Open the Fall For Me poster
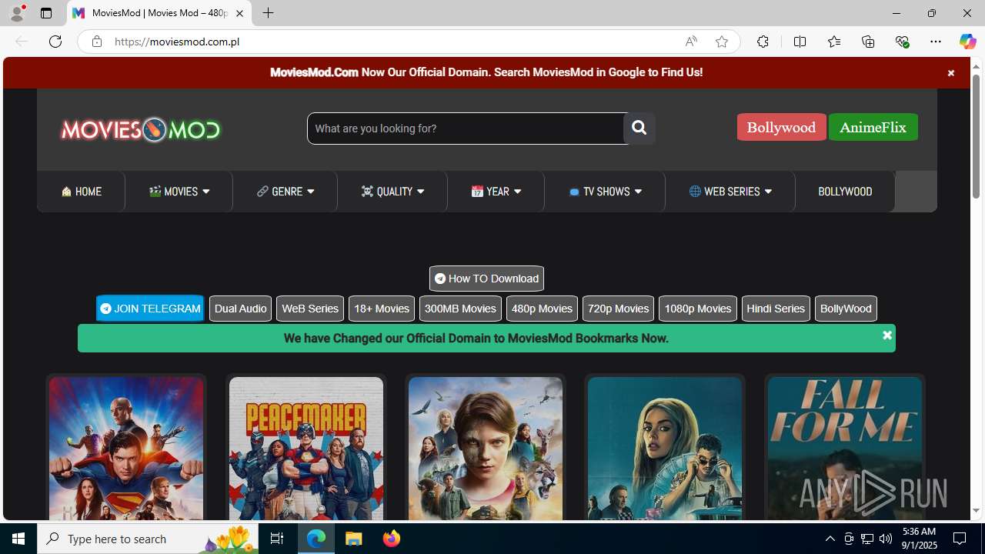The image size is (985, 554). [845, 449]
